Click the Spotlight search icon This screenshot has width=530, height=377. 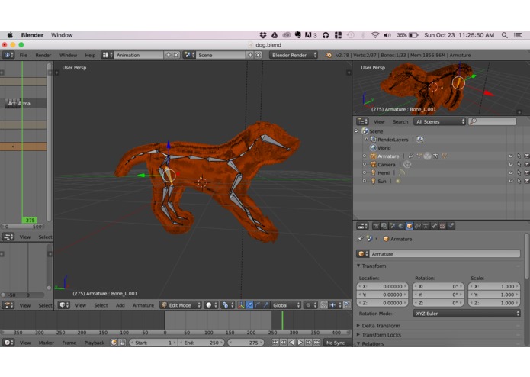pyautogui.click(x=504, y=35)
